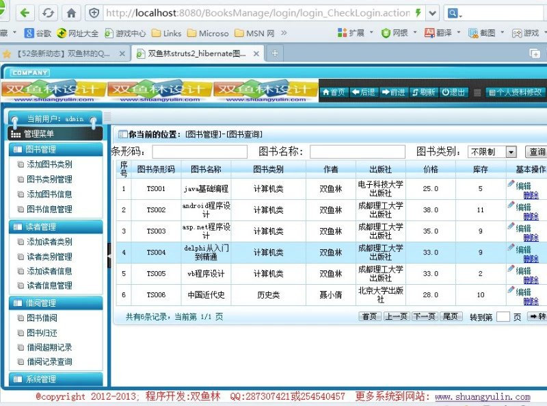This screenshot has width=547, height=406.
Task: Open a new browser tab
Action: pos(275,53)
